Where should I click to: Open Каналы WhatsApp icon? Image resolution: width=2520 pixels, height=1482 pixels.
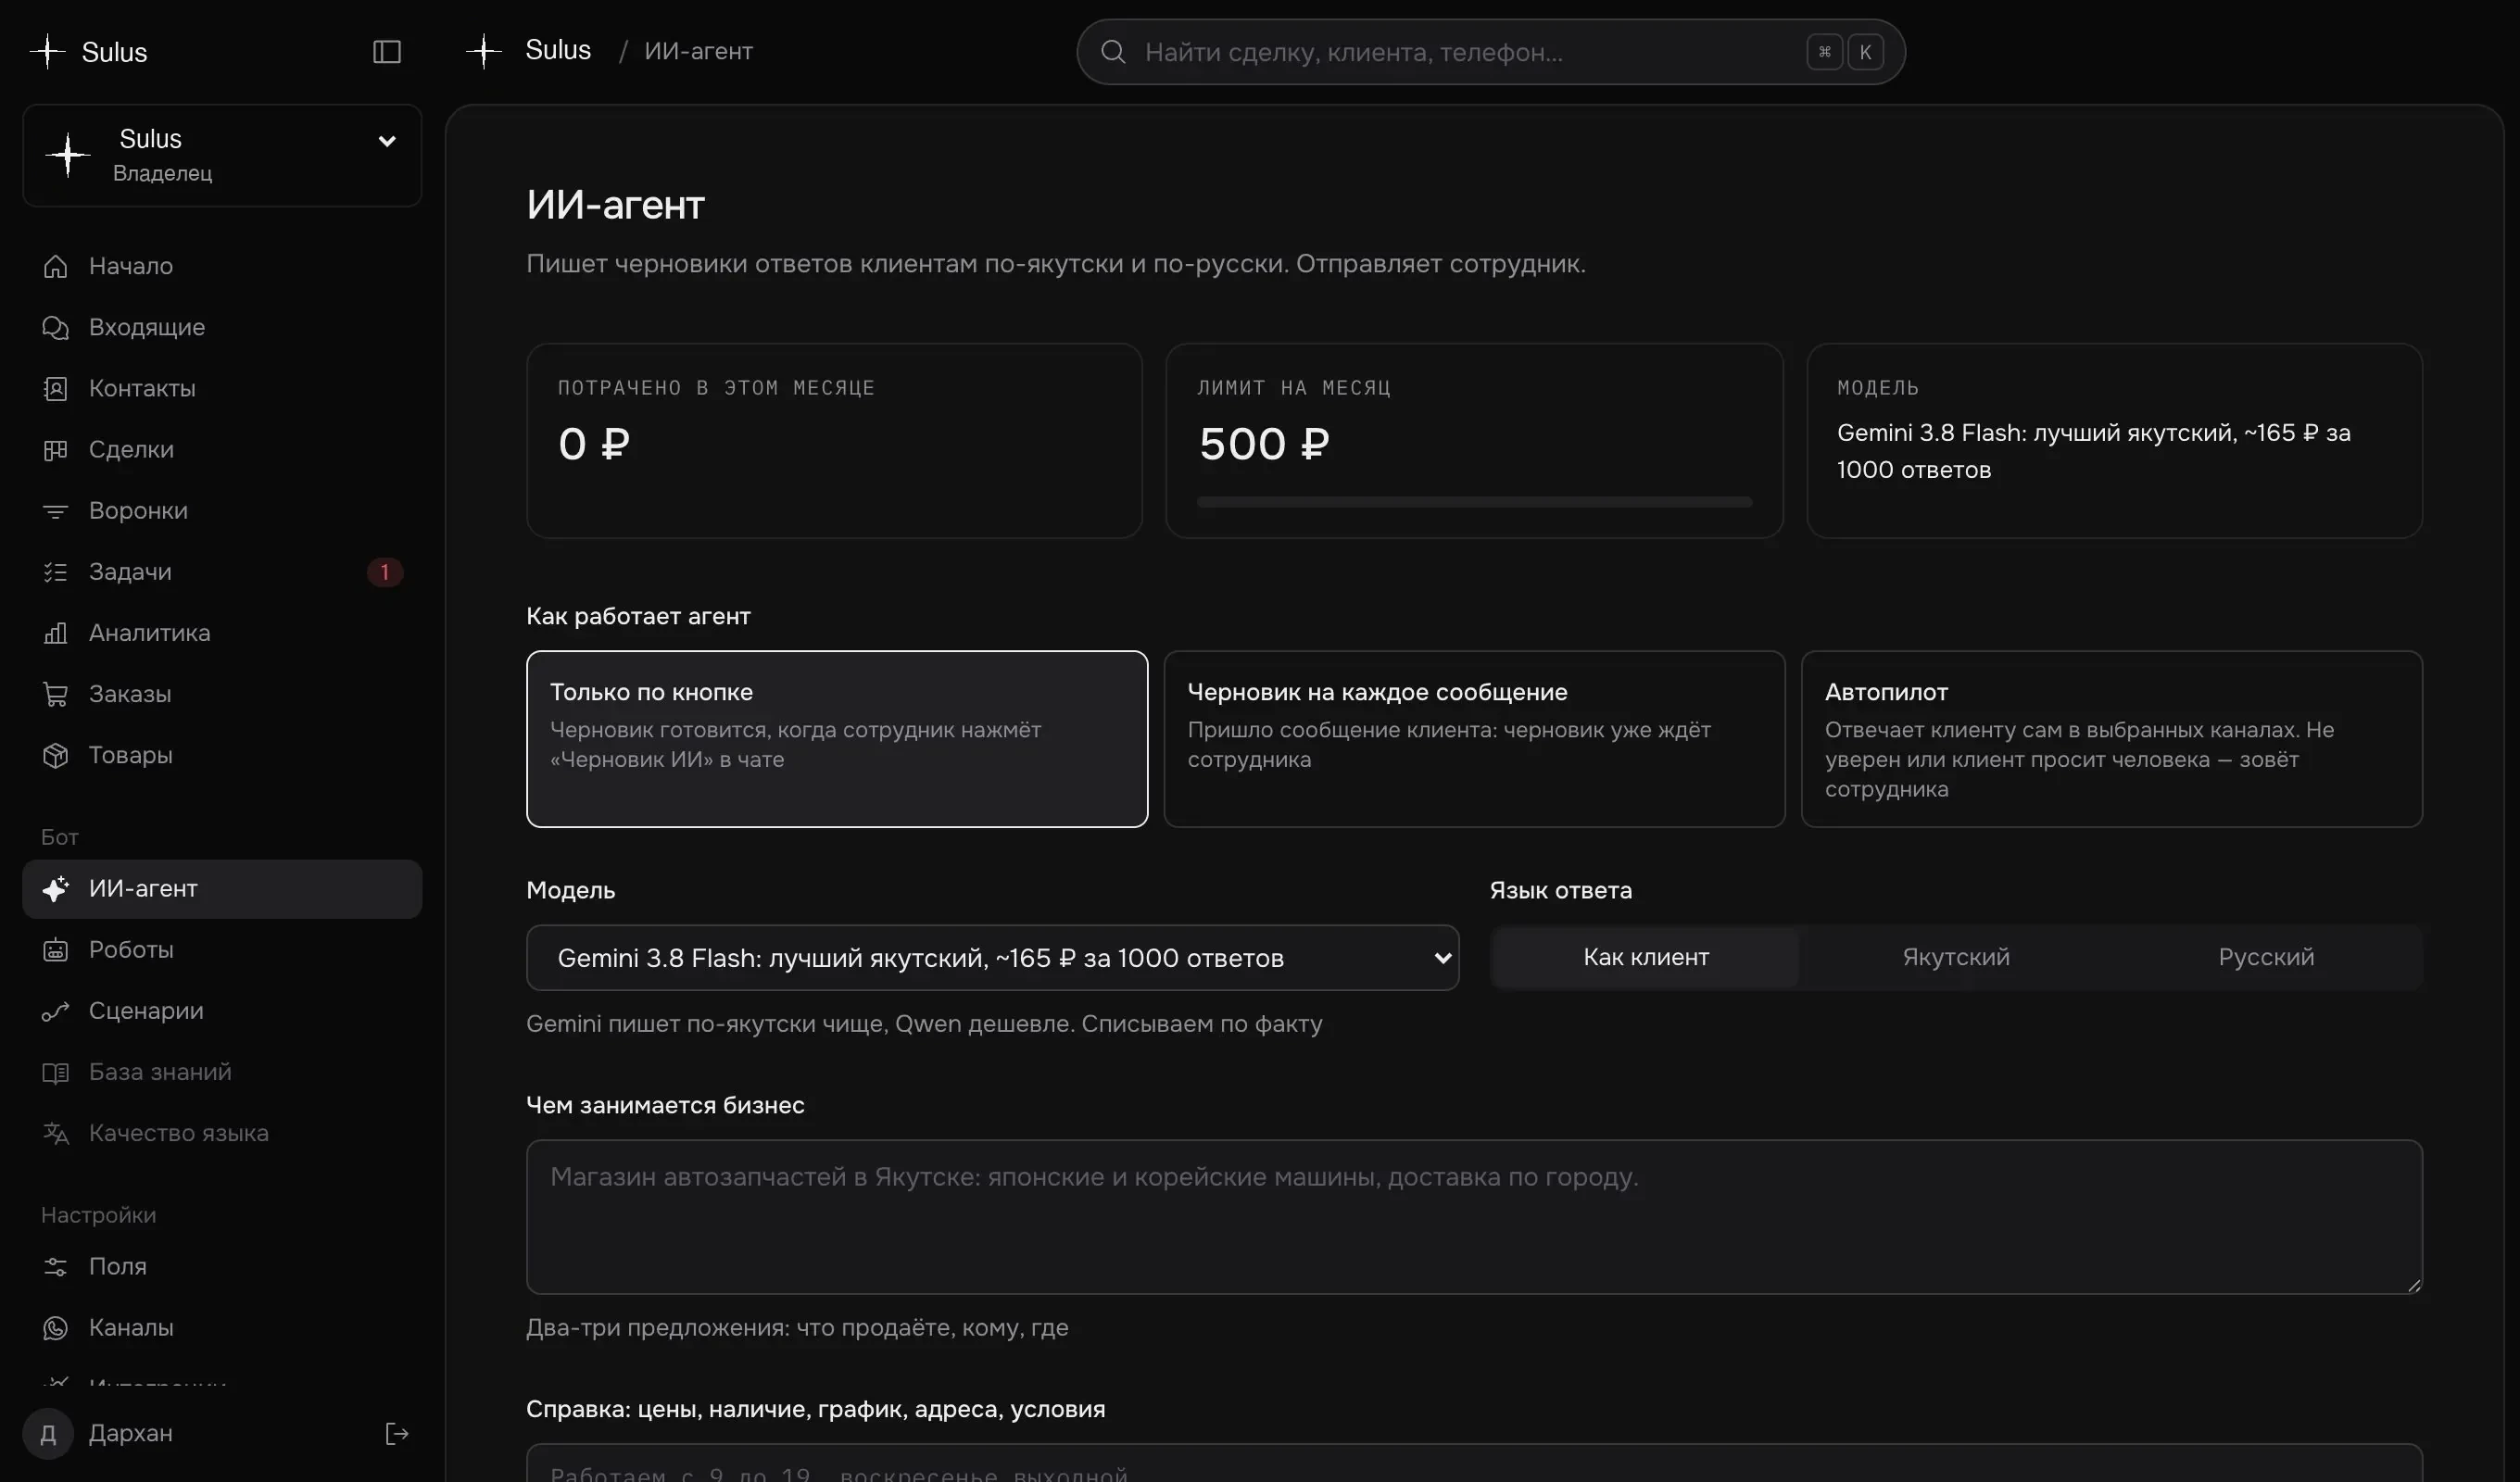click(55, 1328)
